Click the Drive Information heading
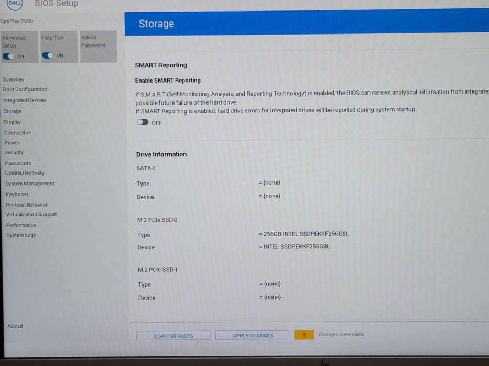Image resolution: width=489 pixels, height=366 pixels. point(161,154)
